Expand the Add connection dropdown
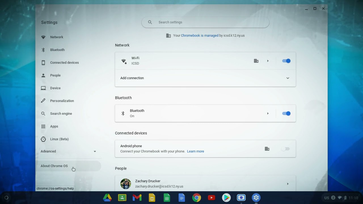The width and height of the screenshot is (363, 204). pos(288,78)
